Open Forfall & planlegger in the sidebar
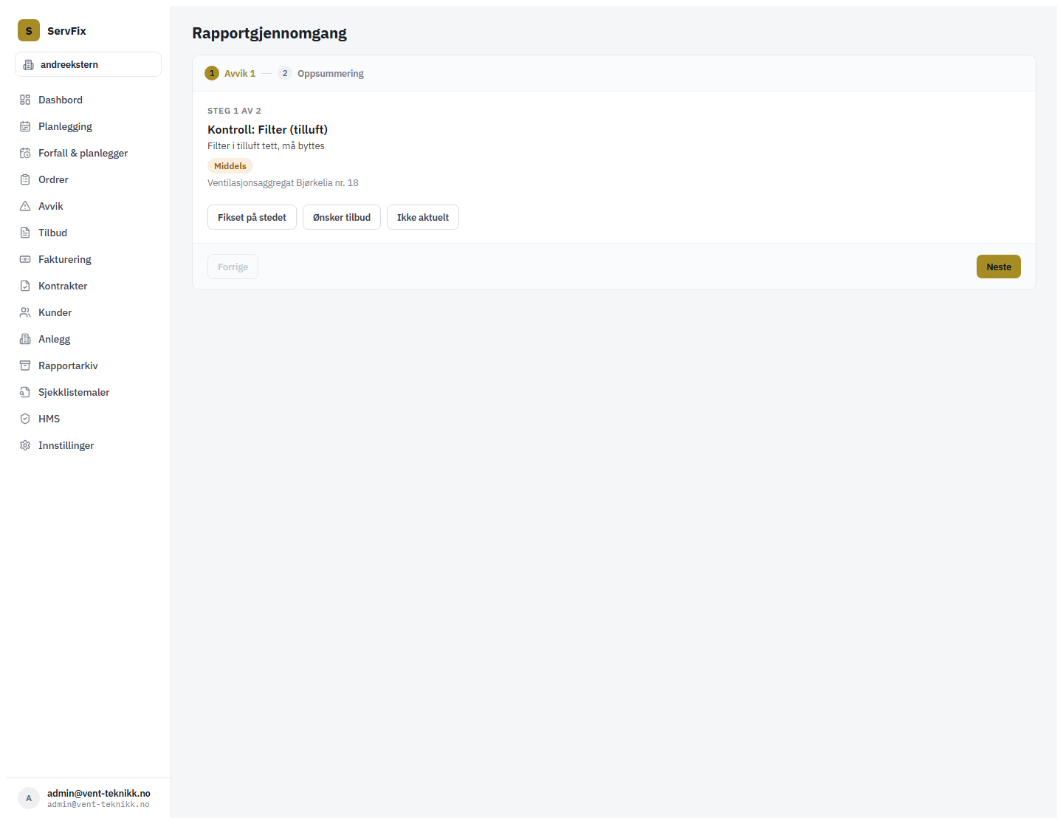Viewport: 1063px width, 824px height. pyautogui.click(x=88, y=153)
